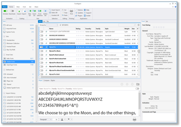The height and width of the screenshot is (127, 181).
Task: Select the Italic Fonts smart set
Action: tap(19, 59)
